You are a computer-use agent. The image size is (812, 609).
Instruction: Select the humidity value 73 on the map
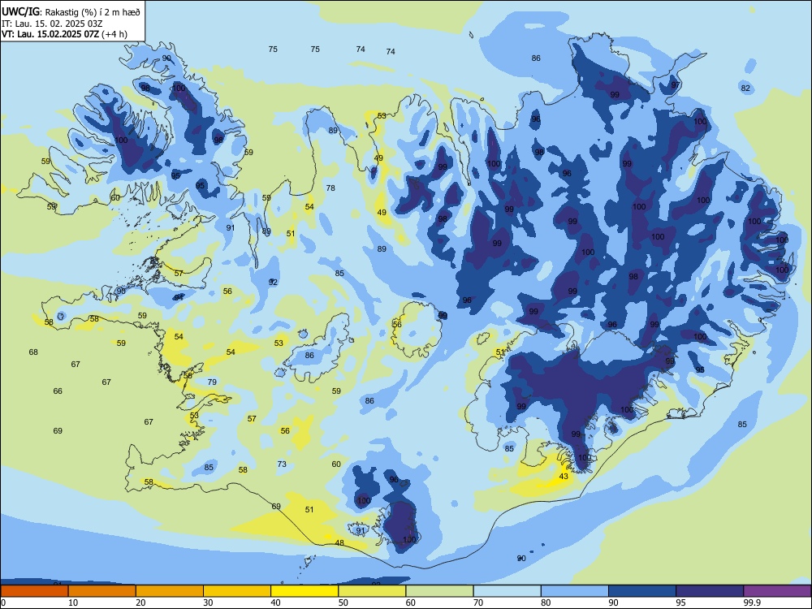click(x=282, y=464)
